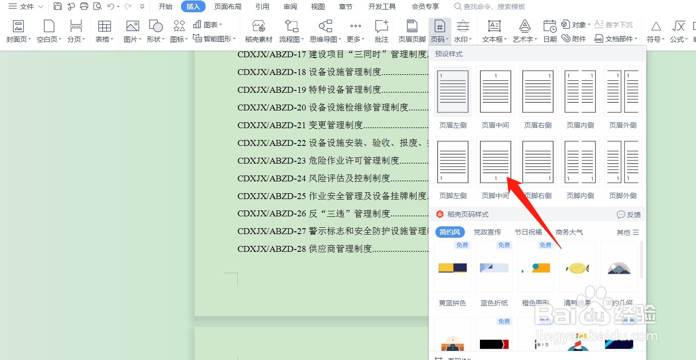Click the Redo arrow icon
This screenshot has width=696, height=360.
[128, 6]
